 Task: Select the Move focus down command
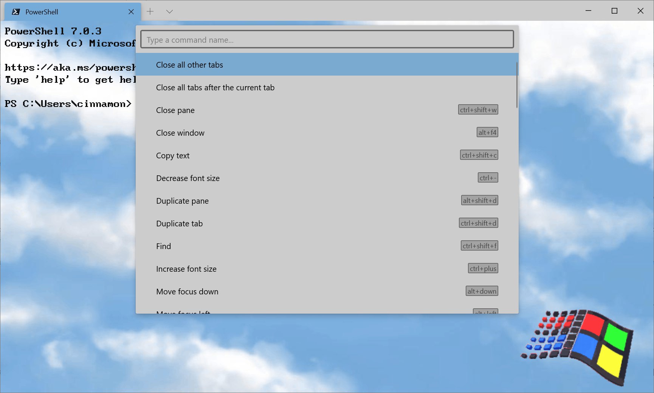pyautogui.click(x=327, y=291)
